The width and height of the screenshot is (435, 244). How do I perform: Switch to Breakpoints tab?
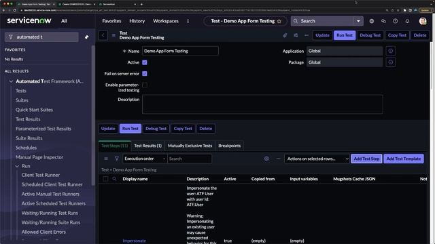click(230, 146)
